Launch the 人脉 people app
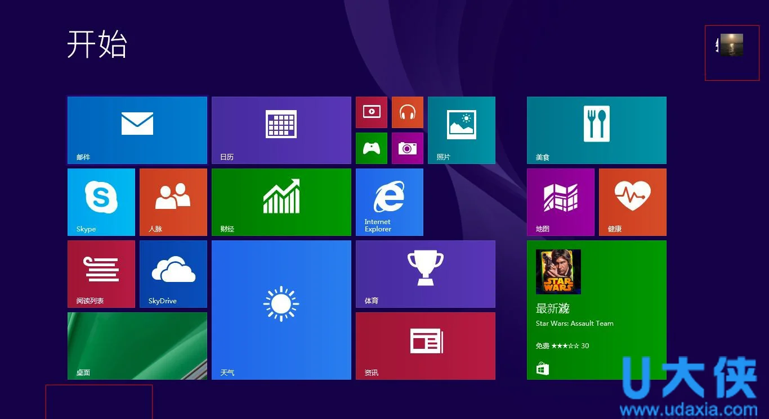Viewport: 769px width, 419px height. click(173, 202)
